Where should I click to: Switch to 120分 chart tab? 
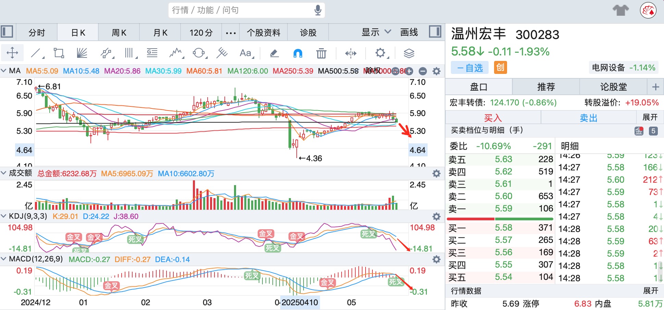pyautogui.click(x=201, y=33)
